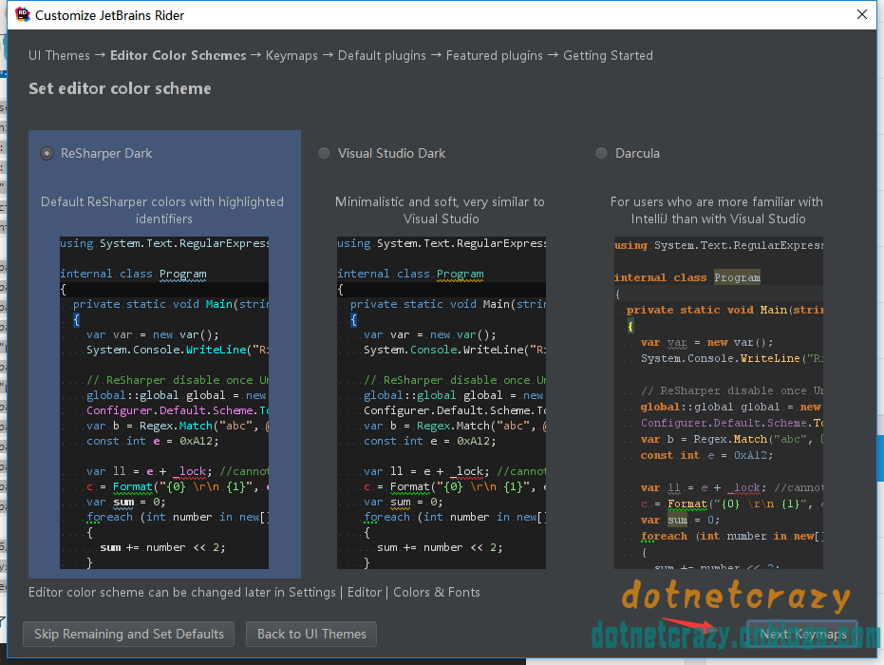Choose the Darcula radio button

pyautogui.click(x=602, y=153)
